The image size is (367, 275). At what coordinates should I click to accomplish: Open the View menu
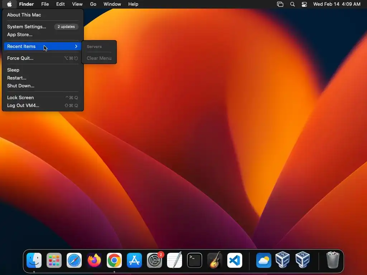click(x=77, y=4)
